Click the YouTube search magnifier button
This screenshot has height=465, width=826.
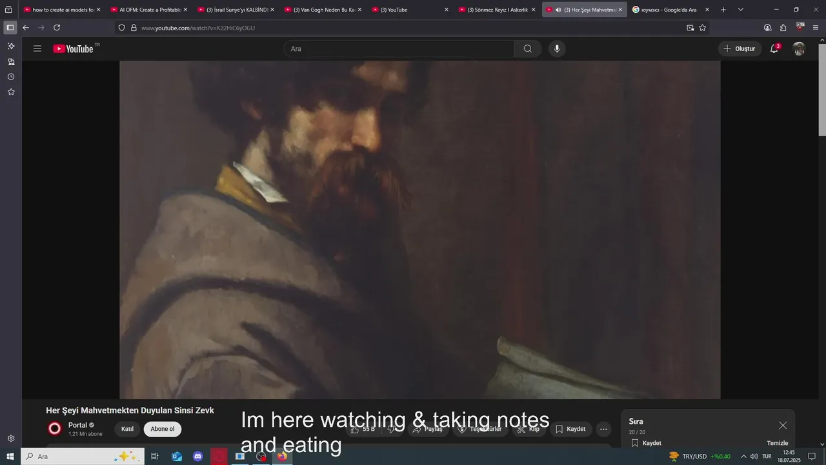coord(528,48)
